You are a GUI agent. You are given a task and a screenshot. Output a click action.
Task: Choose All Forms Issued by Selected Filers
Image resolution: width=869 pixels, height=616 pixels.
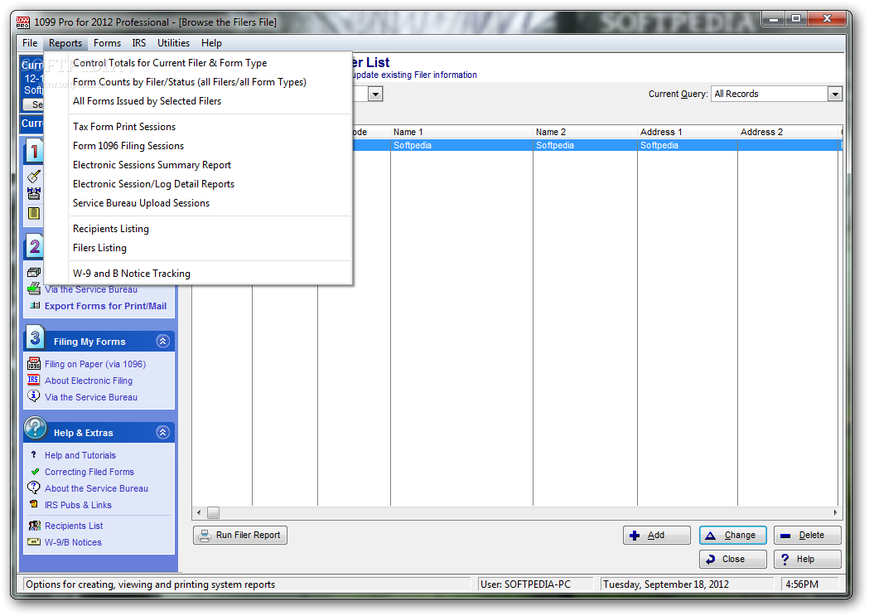[x=198, y=101]
